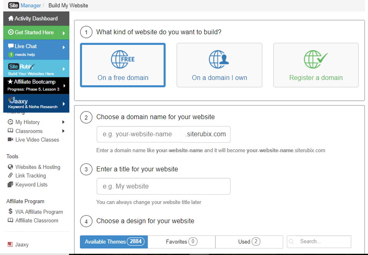The height and width of the screenshot is (255, 368).
Task: Click the globe with person icon
Action: (219, 59)
